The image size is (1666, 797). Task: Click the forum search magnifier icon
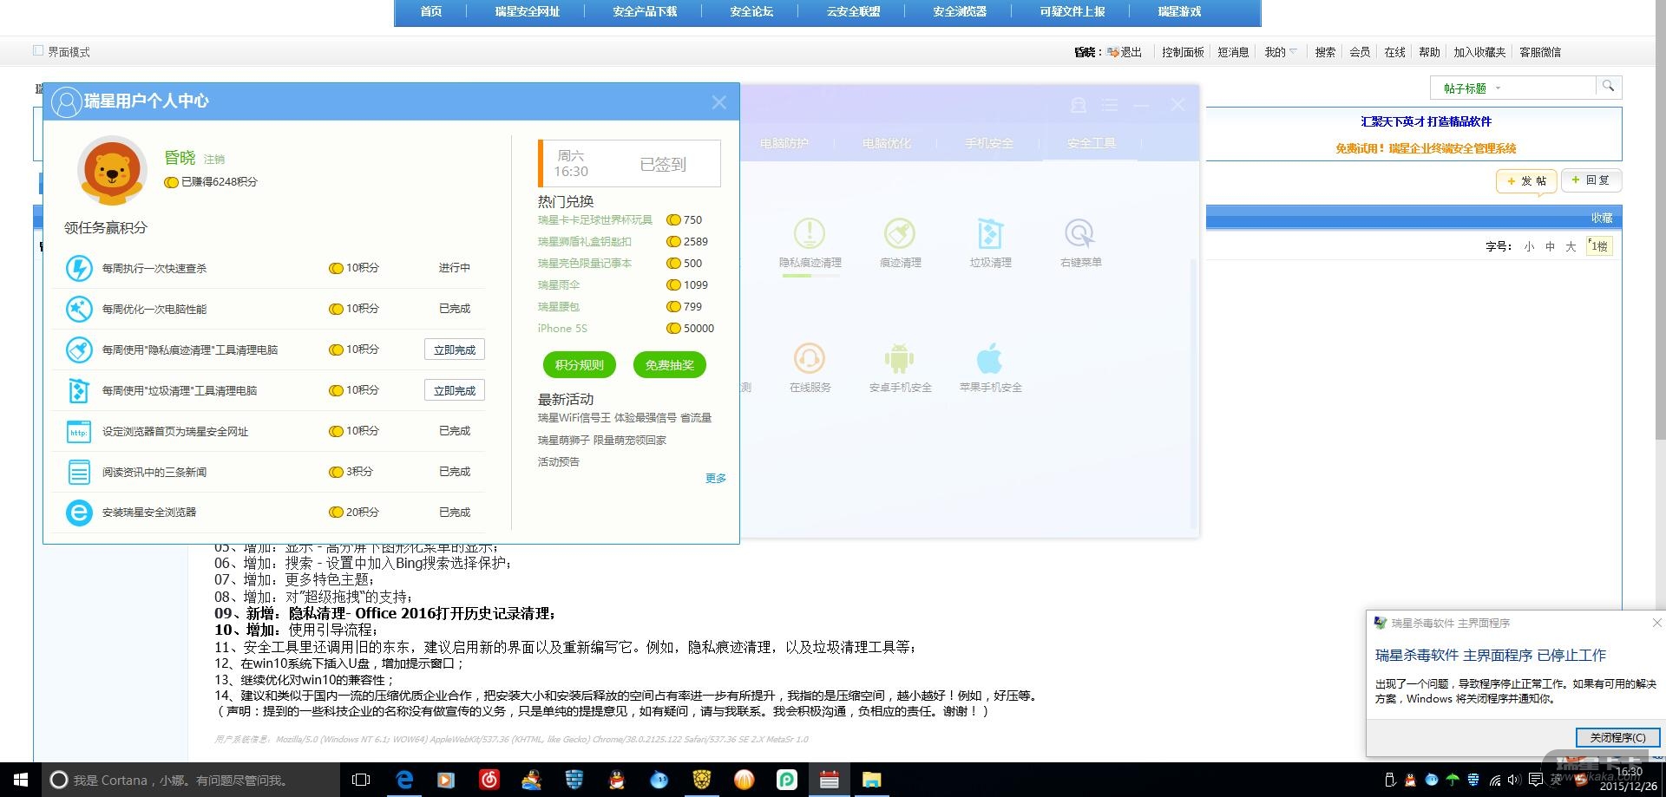(x=1608, y=87)
